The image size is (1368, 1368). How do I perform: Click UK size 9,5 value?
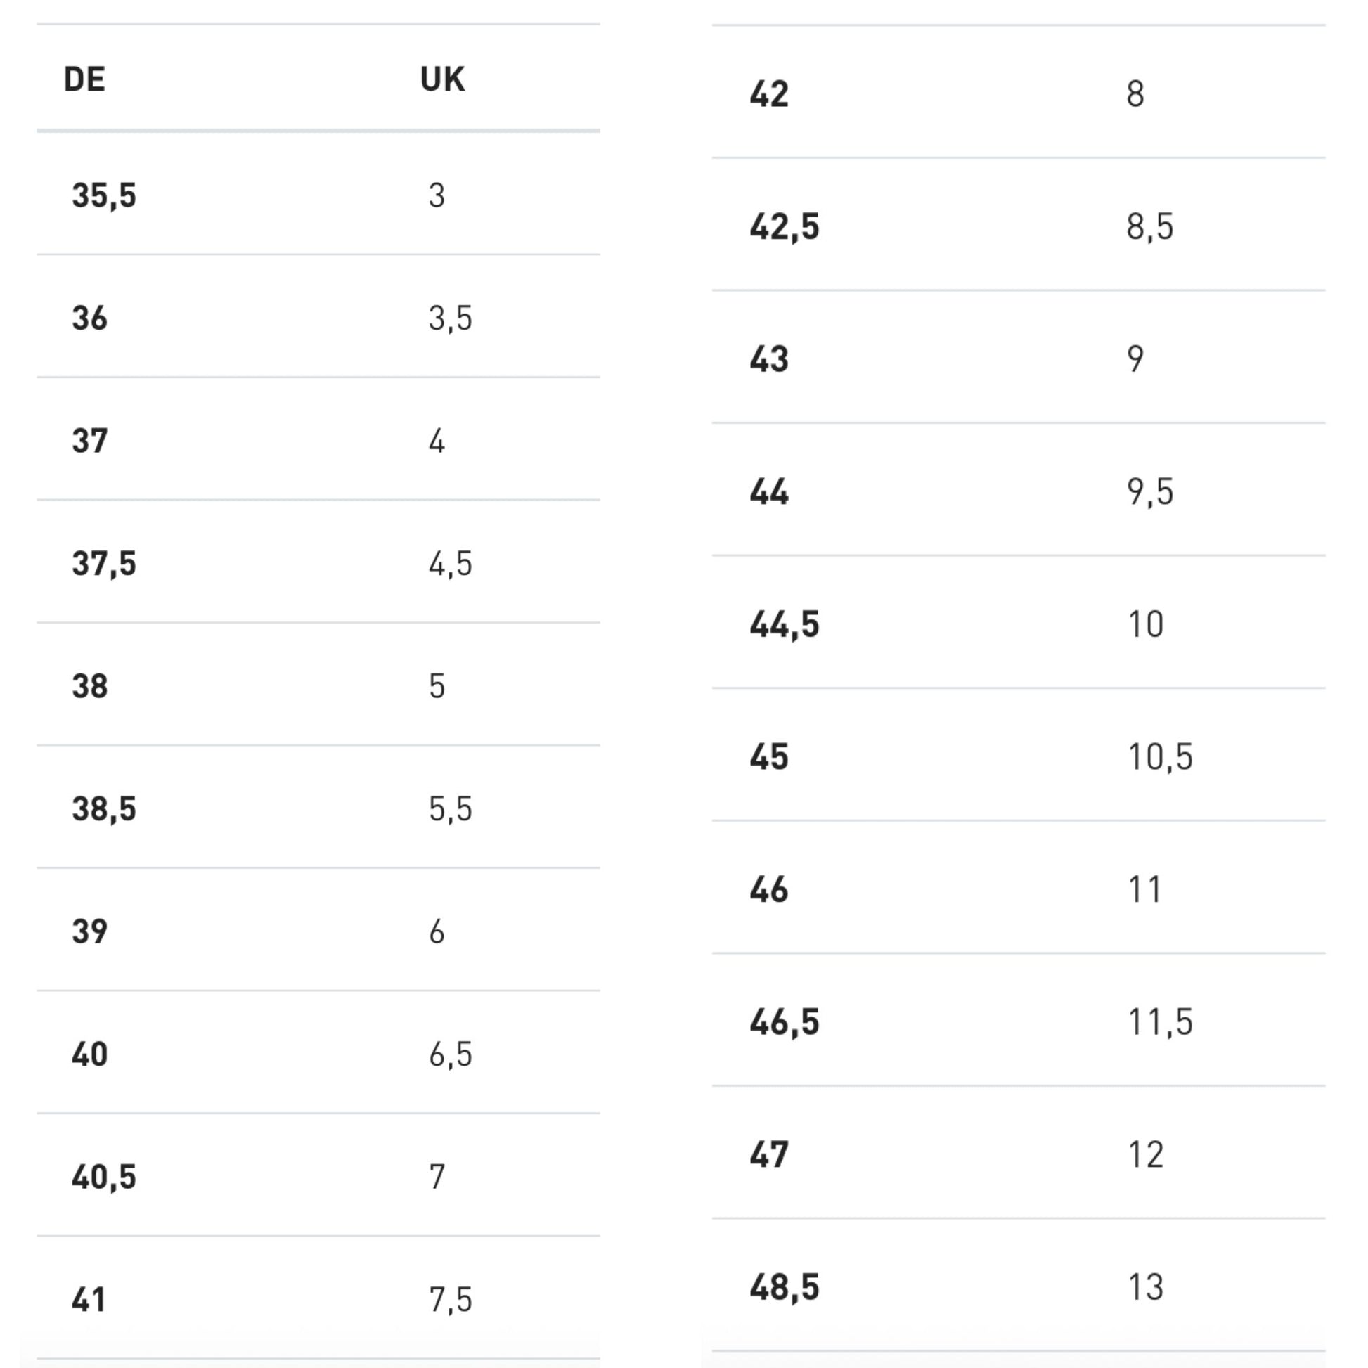pos(1150,492)
